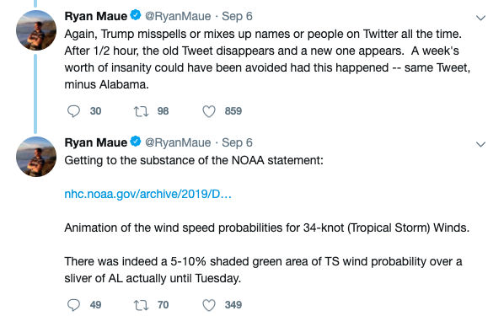The height and width of the screenshot is (316, 504).
Task: Open Ryan Maue name on second tweet
Action: click(x=96, y=142)
